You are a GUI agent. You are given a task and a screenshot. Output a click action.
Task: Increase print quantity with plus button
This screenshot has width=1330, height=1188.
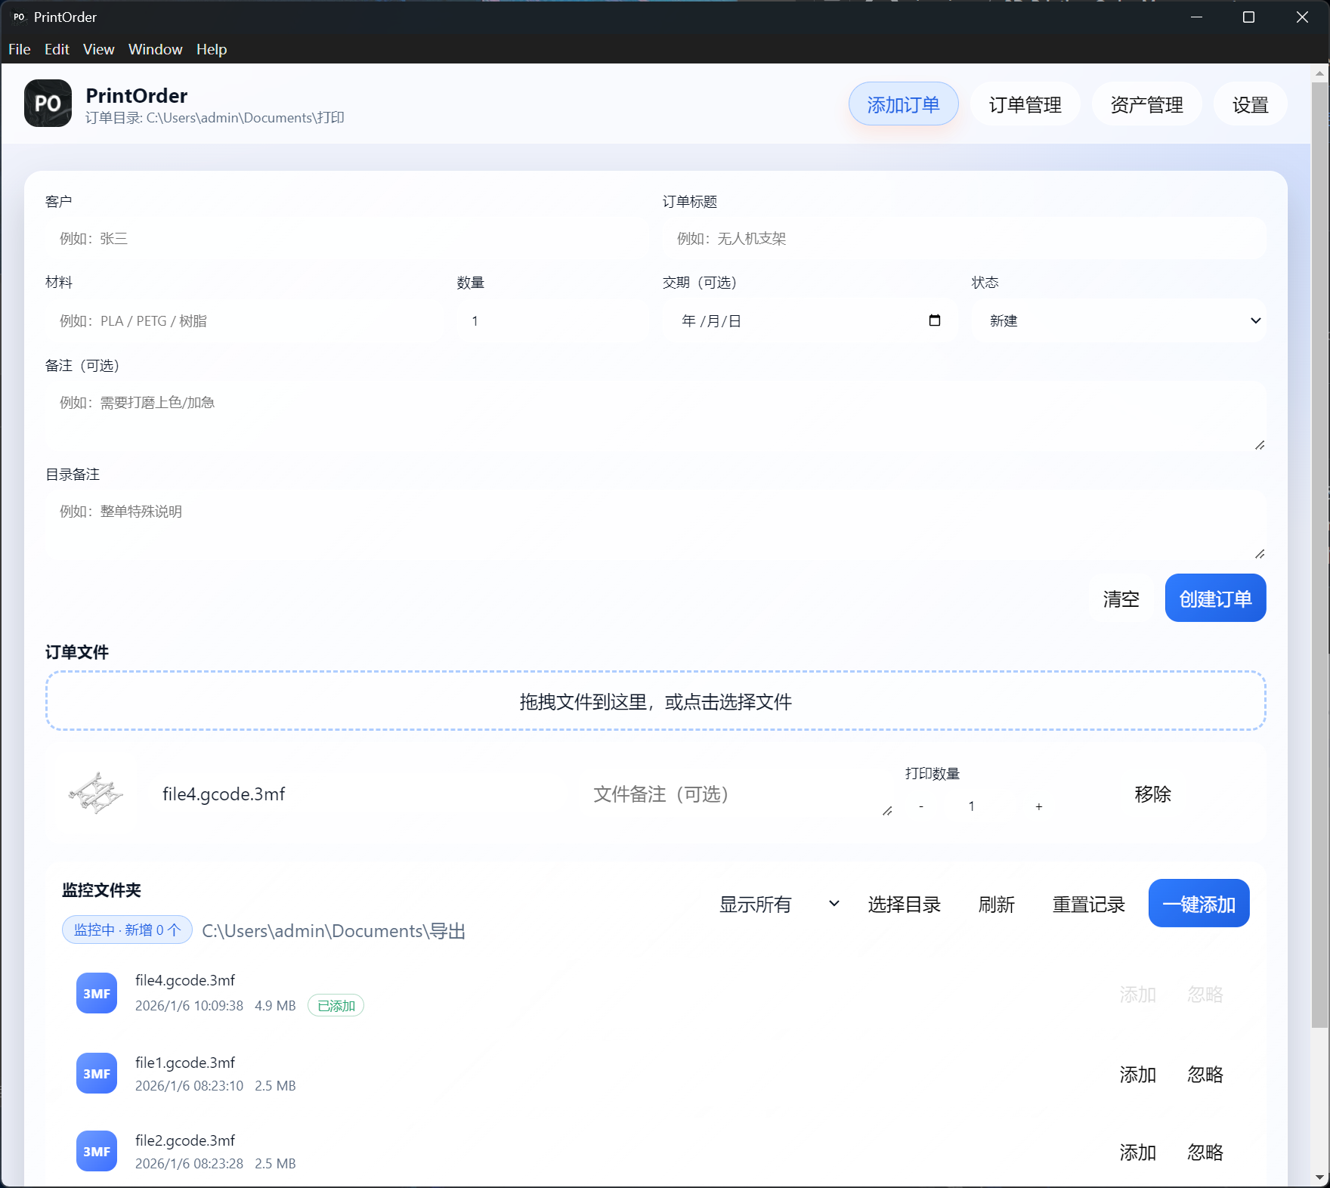[1038, 806]
